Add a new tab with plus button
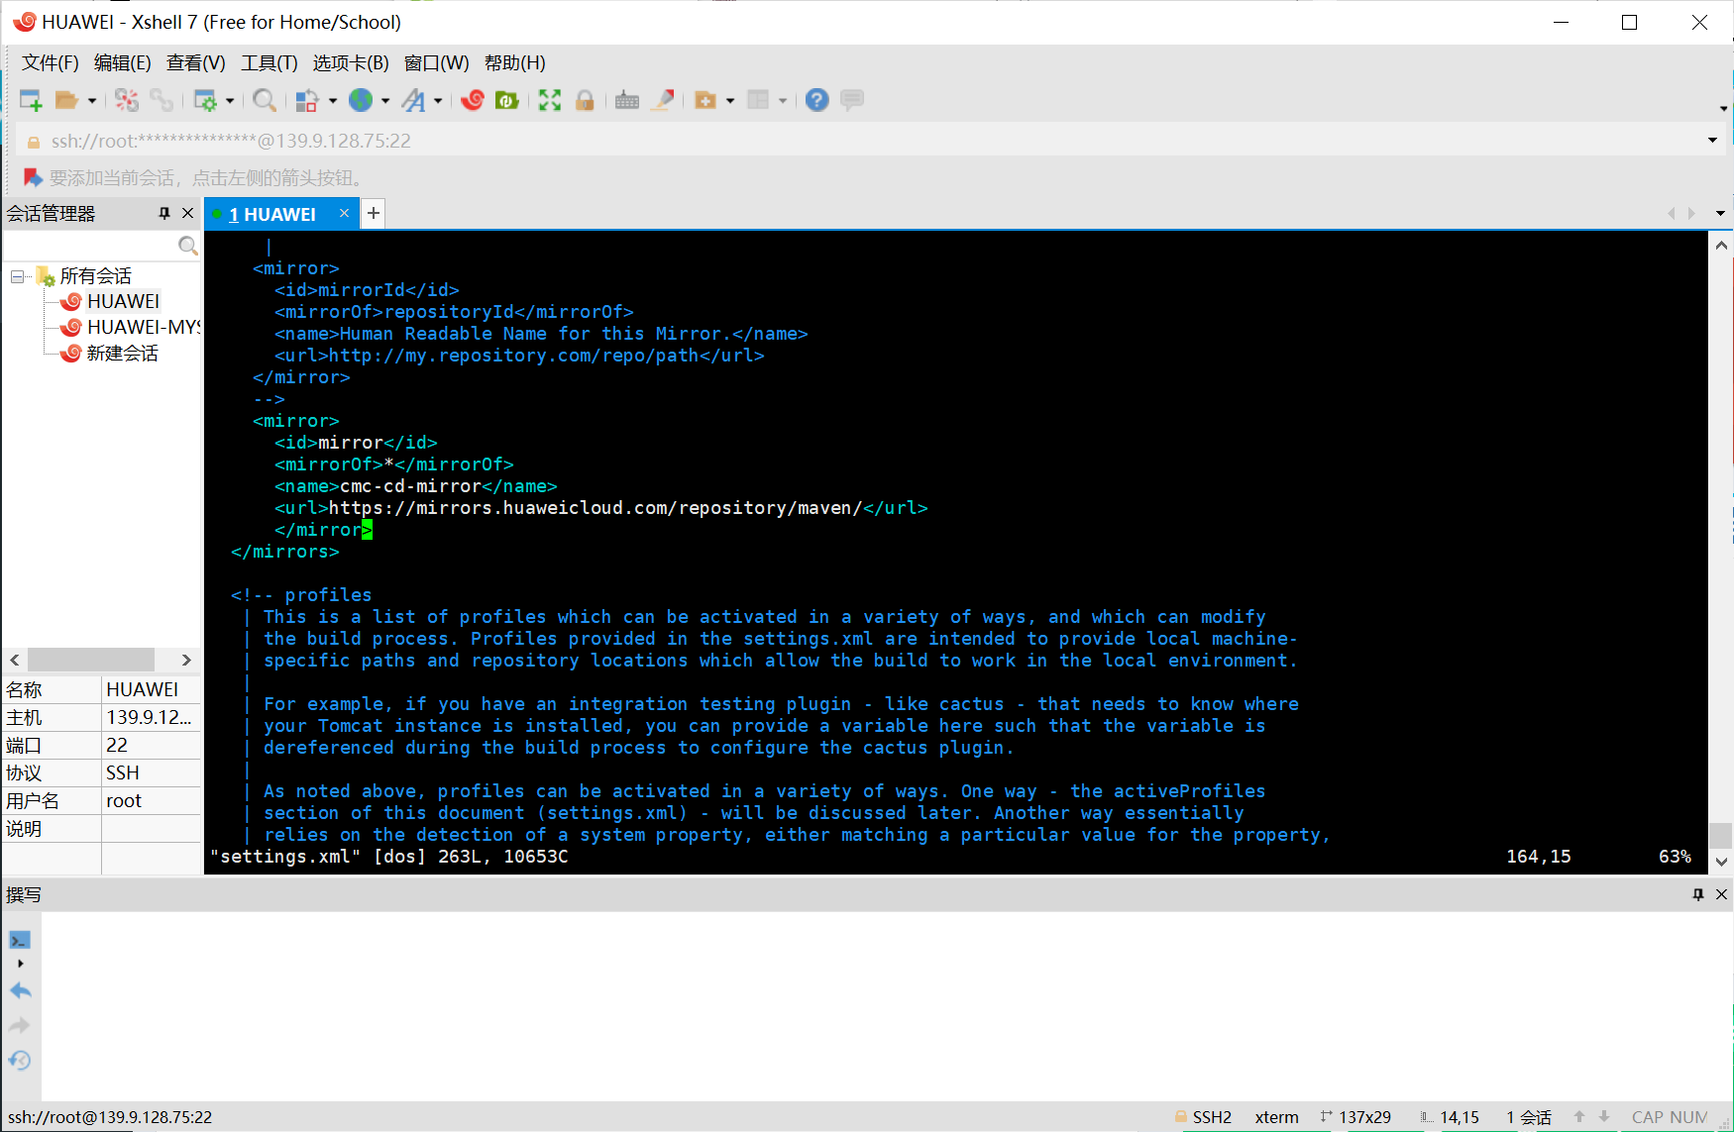 coord(374,214)
